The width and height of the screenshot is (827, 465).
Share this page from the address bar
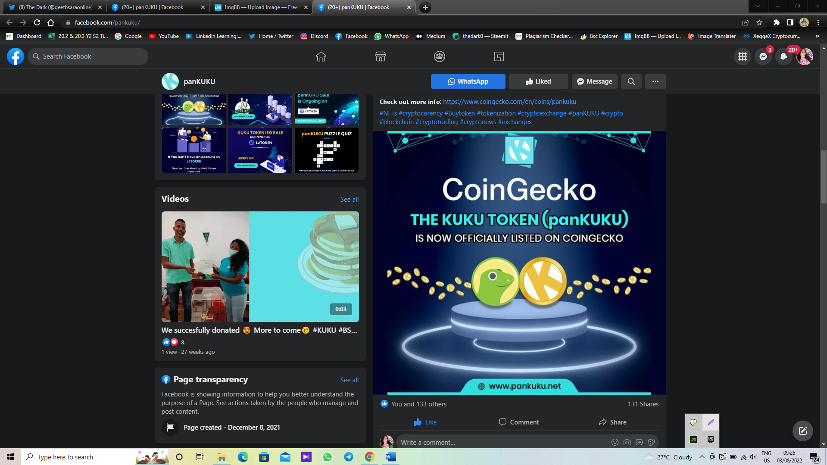click(745, 22)
